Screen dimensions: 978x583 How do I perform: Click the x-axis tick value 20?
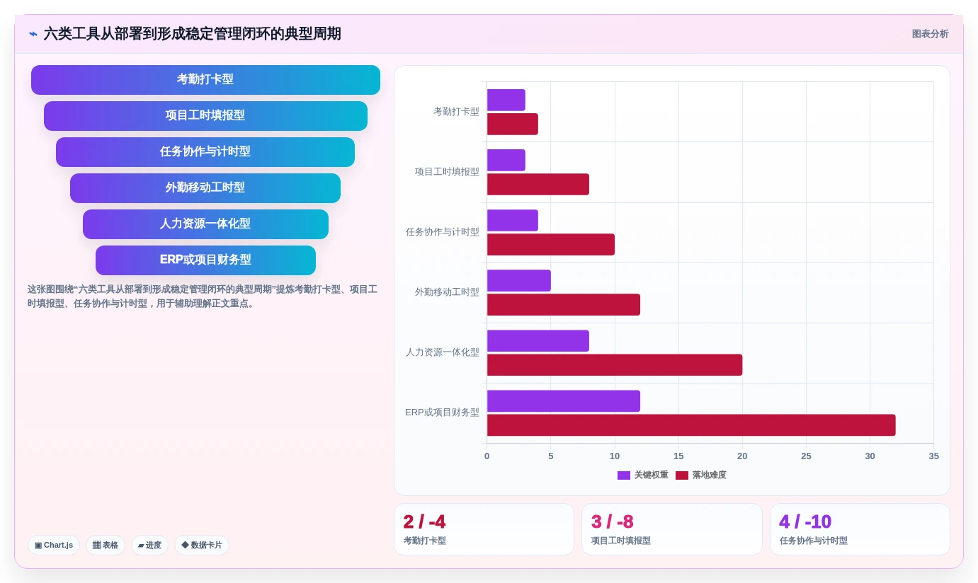click(x=742, y=456)
